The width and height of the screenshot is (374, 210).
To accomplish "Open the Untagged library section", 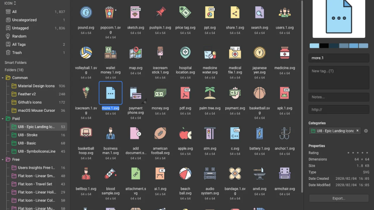I will pos(20,28).
